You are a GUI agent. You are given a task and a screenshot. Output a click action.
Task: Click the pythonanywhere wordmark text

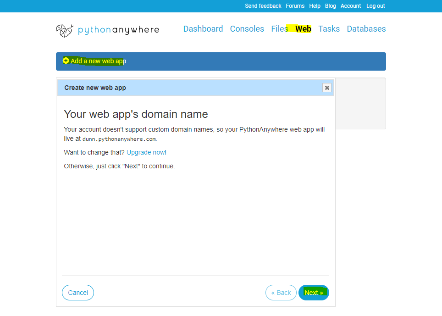click(x=119, y=30)
